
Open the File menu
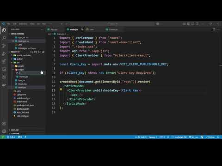click(9, 24)
